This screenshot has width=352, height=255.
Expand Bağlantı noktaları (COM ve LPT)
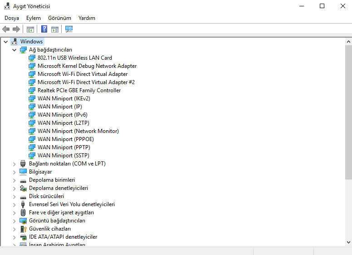point(15,164)
